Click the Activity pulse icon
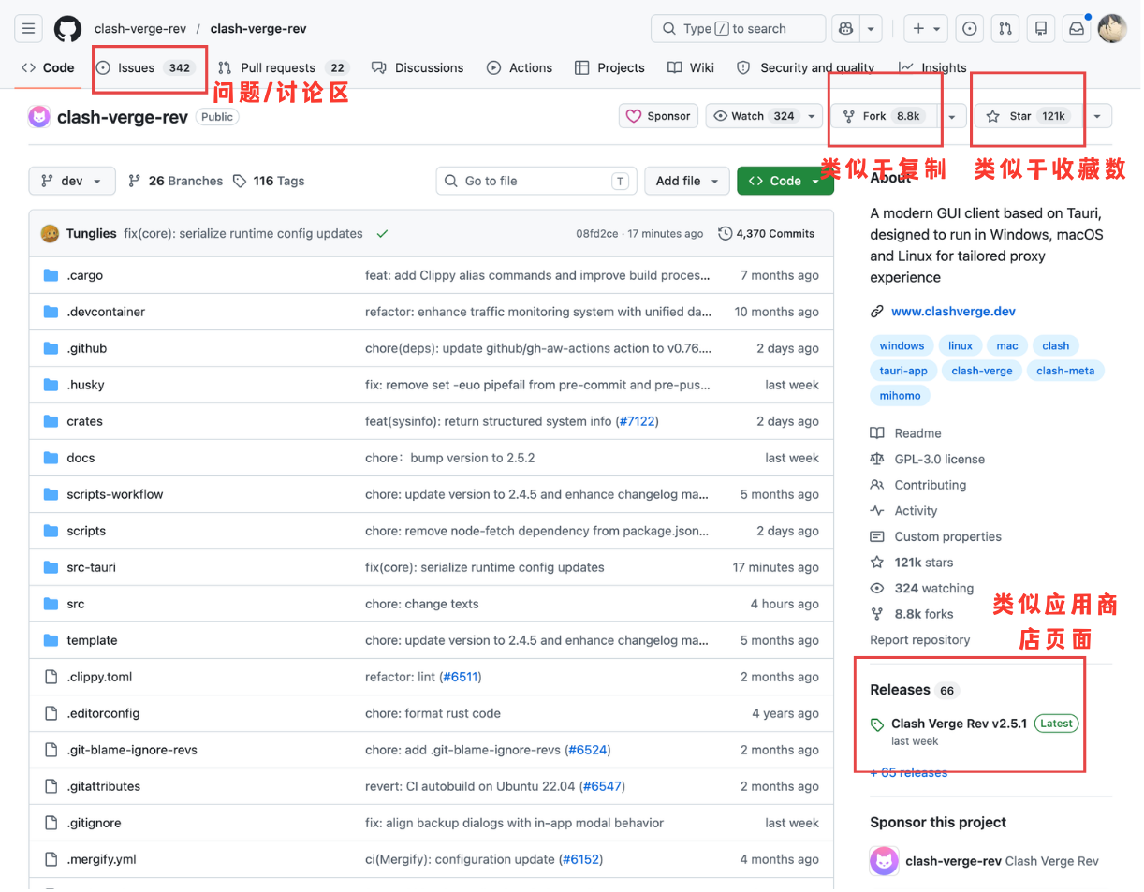 [x=877, y=511]
